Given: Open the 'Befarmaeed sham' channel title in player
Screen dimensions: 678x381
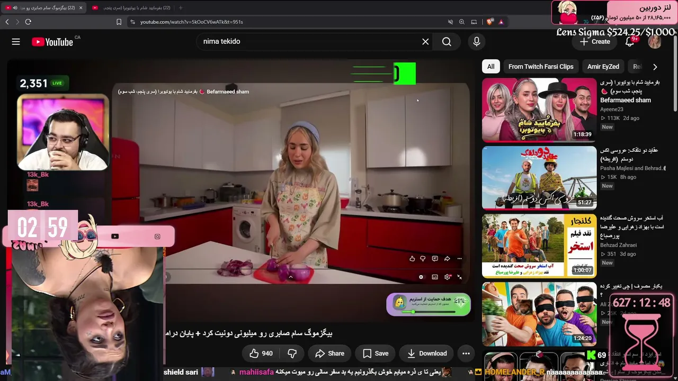Looking at the screenshot, I should pyautogui.click(x=228, y=92).
